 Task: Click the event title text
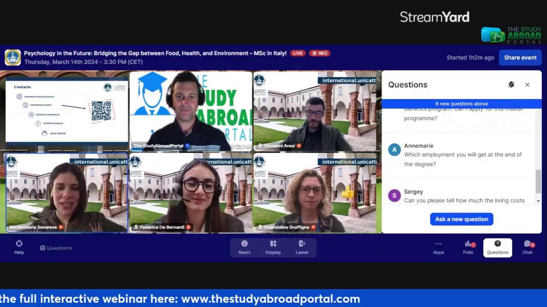(155, 53)
